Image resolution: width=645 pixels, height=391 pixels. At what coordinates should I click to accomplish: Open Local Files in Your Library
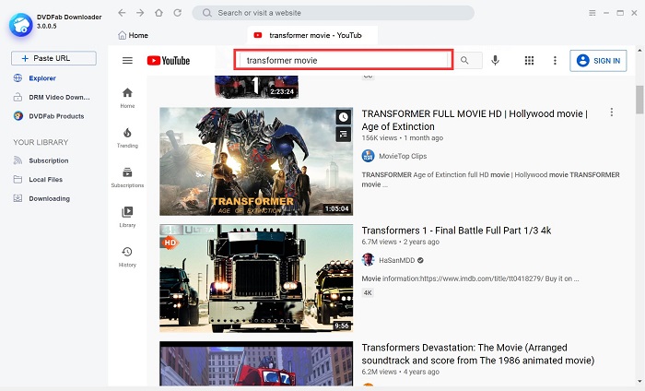38,180
